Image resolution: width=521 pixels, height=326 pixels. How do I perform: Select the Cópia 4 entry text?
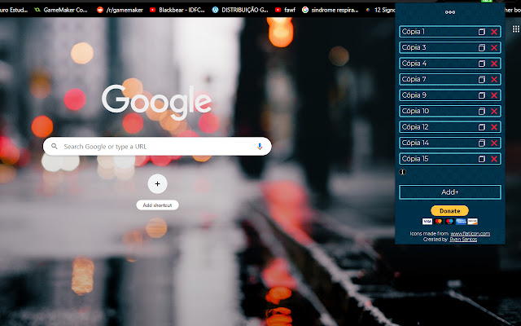coord(414,64)
